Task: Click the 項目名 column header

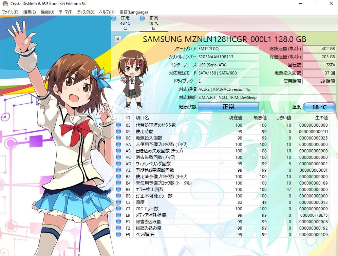Action: click(177, 118)
